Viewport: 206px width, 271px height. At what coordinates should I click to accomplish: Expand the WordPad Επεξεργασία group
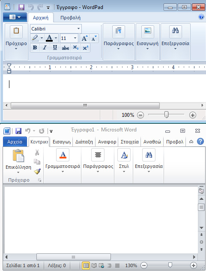[175, 42]
